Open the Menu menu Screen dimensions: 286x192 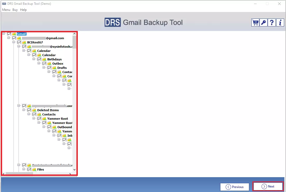[6, 10]
